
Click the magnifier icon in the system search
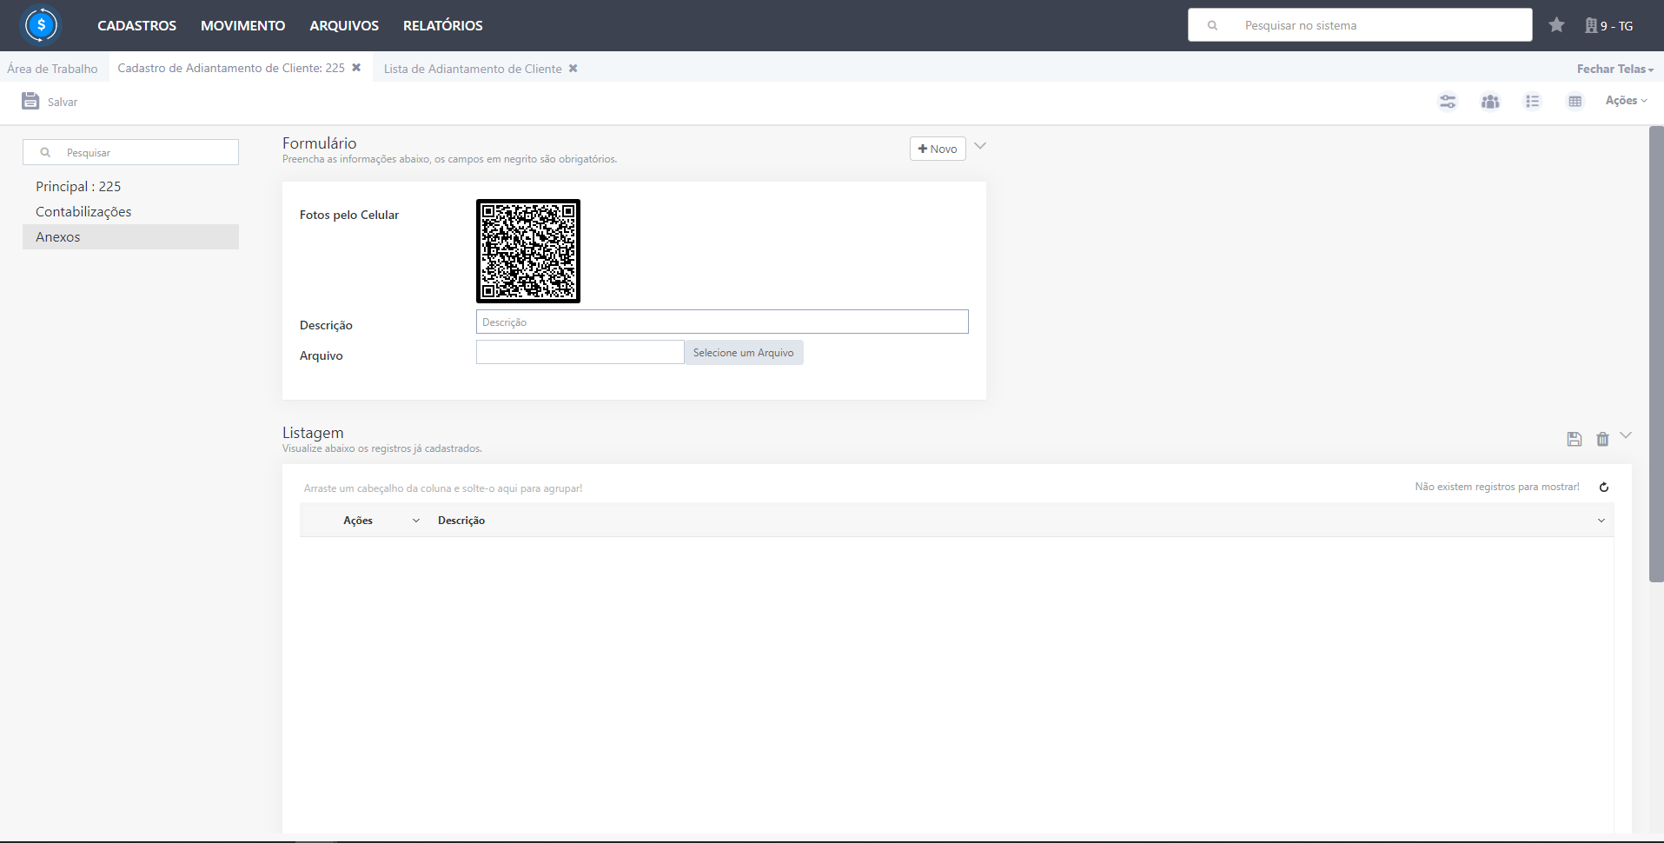coord(1212,25)
